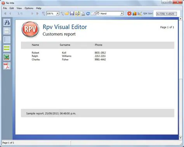Export report to Excel from sidebar
The height and width of the screenshot is (147, 184).
7,57
